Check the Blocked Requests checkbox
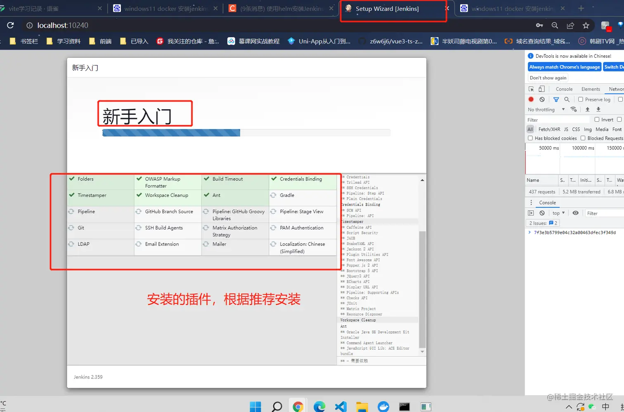Viewport: 624px width, 412px height. 583,138
